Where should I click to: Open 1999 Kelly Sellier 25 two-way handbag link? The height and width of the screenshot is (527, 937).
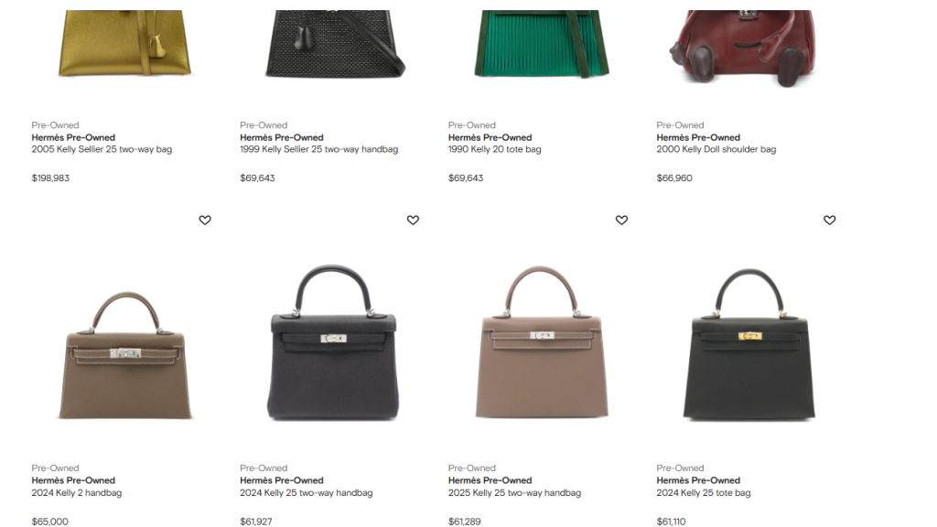point(318,149)
